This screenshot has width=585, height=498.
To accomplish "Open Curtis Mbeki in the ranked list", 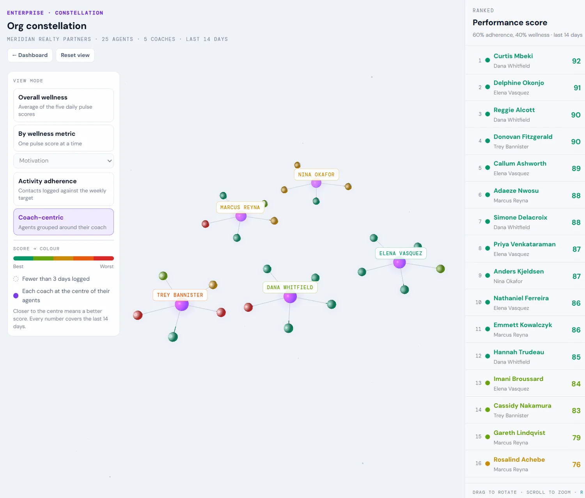I will click(x=525, y=60).
